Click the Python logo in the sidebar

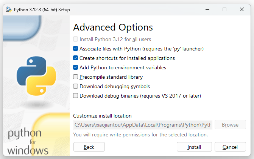36,75
